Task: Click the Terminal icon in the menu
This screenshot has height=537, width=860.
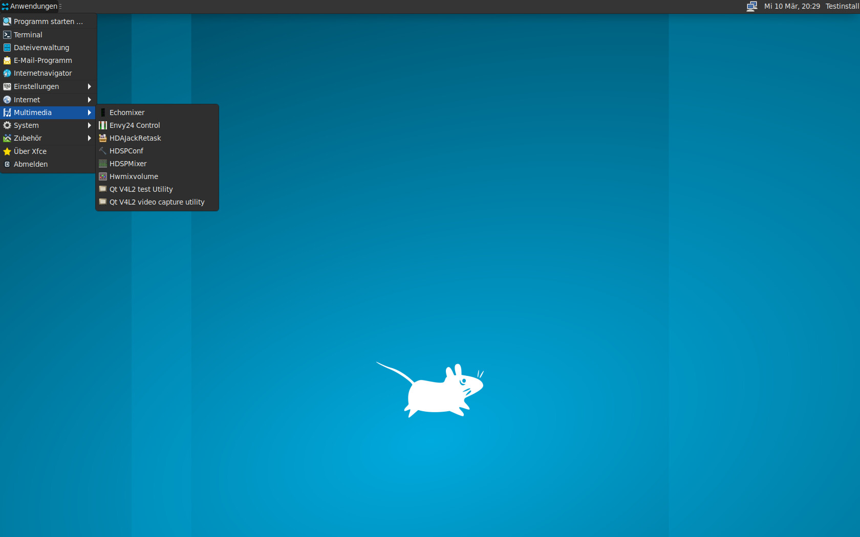Action: [7, 35]
